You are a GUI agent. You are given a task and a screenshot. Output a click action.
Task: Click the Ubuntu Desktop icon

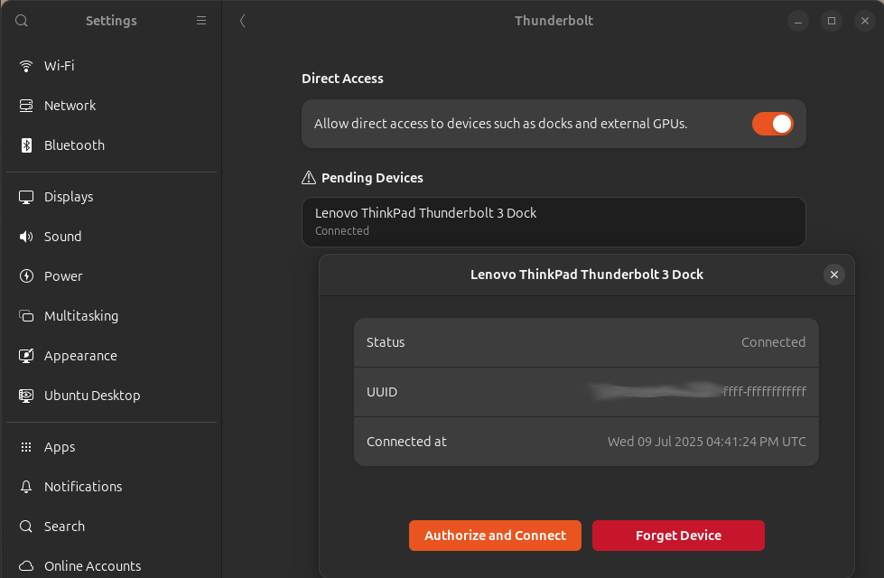tap(26, 396)
